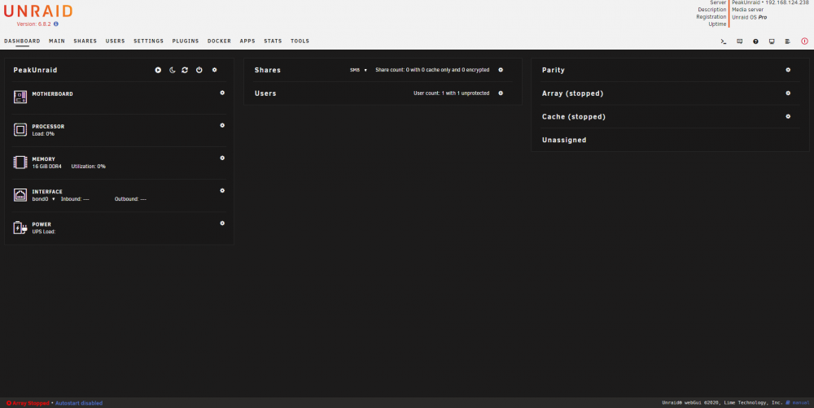The height and width of the screenshot is (408, 814).
Task: Open the Cache (stopped) settings gear
Action: pos(788,117)
